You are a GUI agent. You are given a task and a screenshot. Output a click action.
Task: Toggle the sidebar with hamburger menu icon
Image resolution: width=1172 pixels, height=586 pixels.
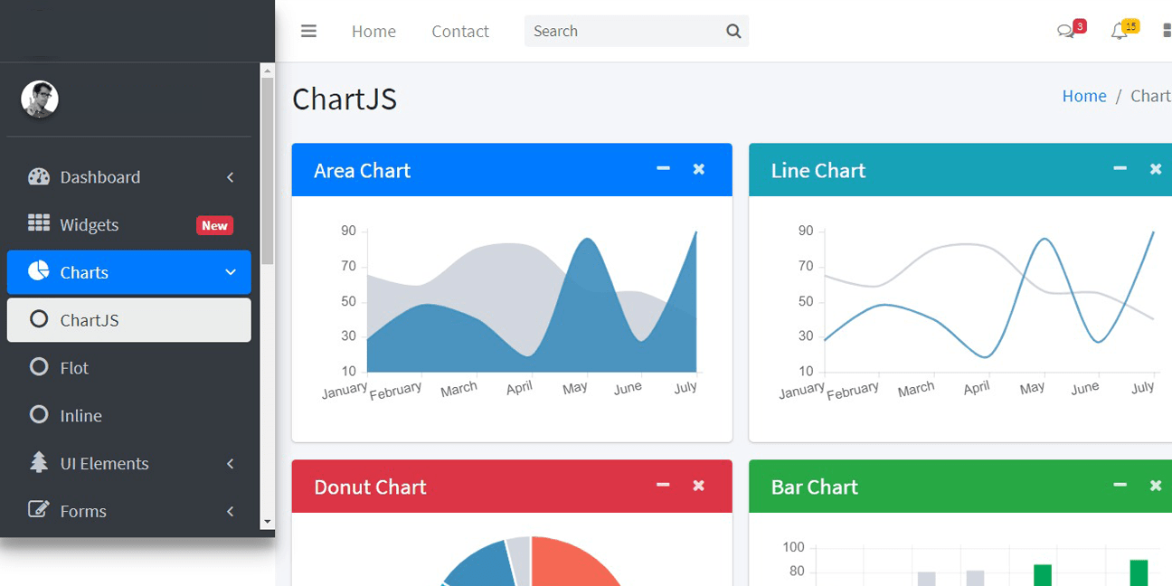[308, 31]
